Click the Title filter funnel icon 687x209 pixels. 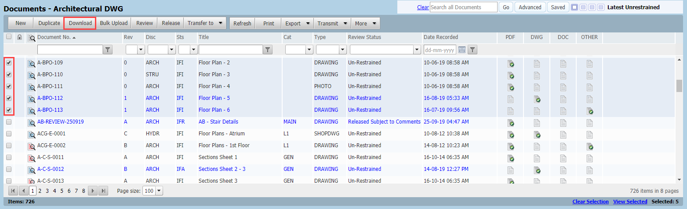click(x=268, y=50)
